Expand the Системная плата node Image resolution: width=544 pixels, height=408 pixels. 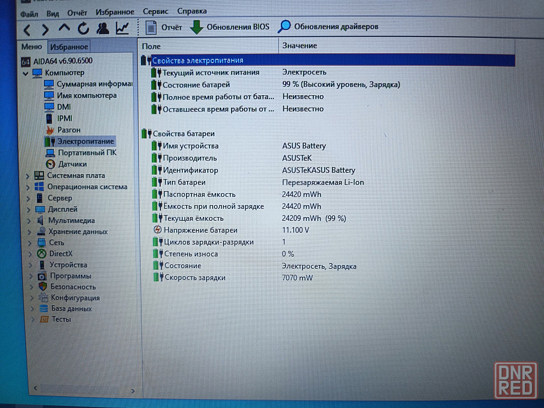pos(28,176)
